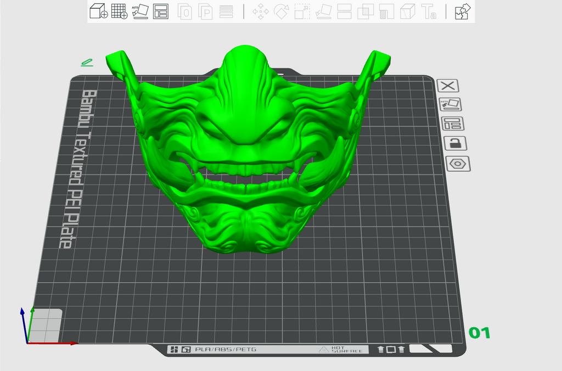Switch to Assembly View puzzle icon
The image size is (562, 371).
462,12
